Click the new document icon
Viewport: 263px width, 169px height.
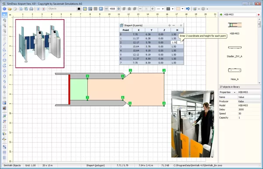(15, 9)
